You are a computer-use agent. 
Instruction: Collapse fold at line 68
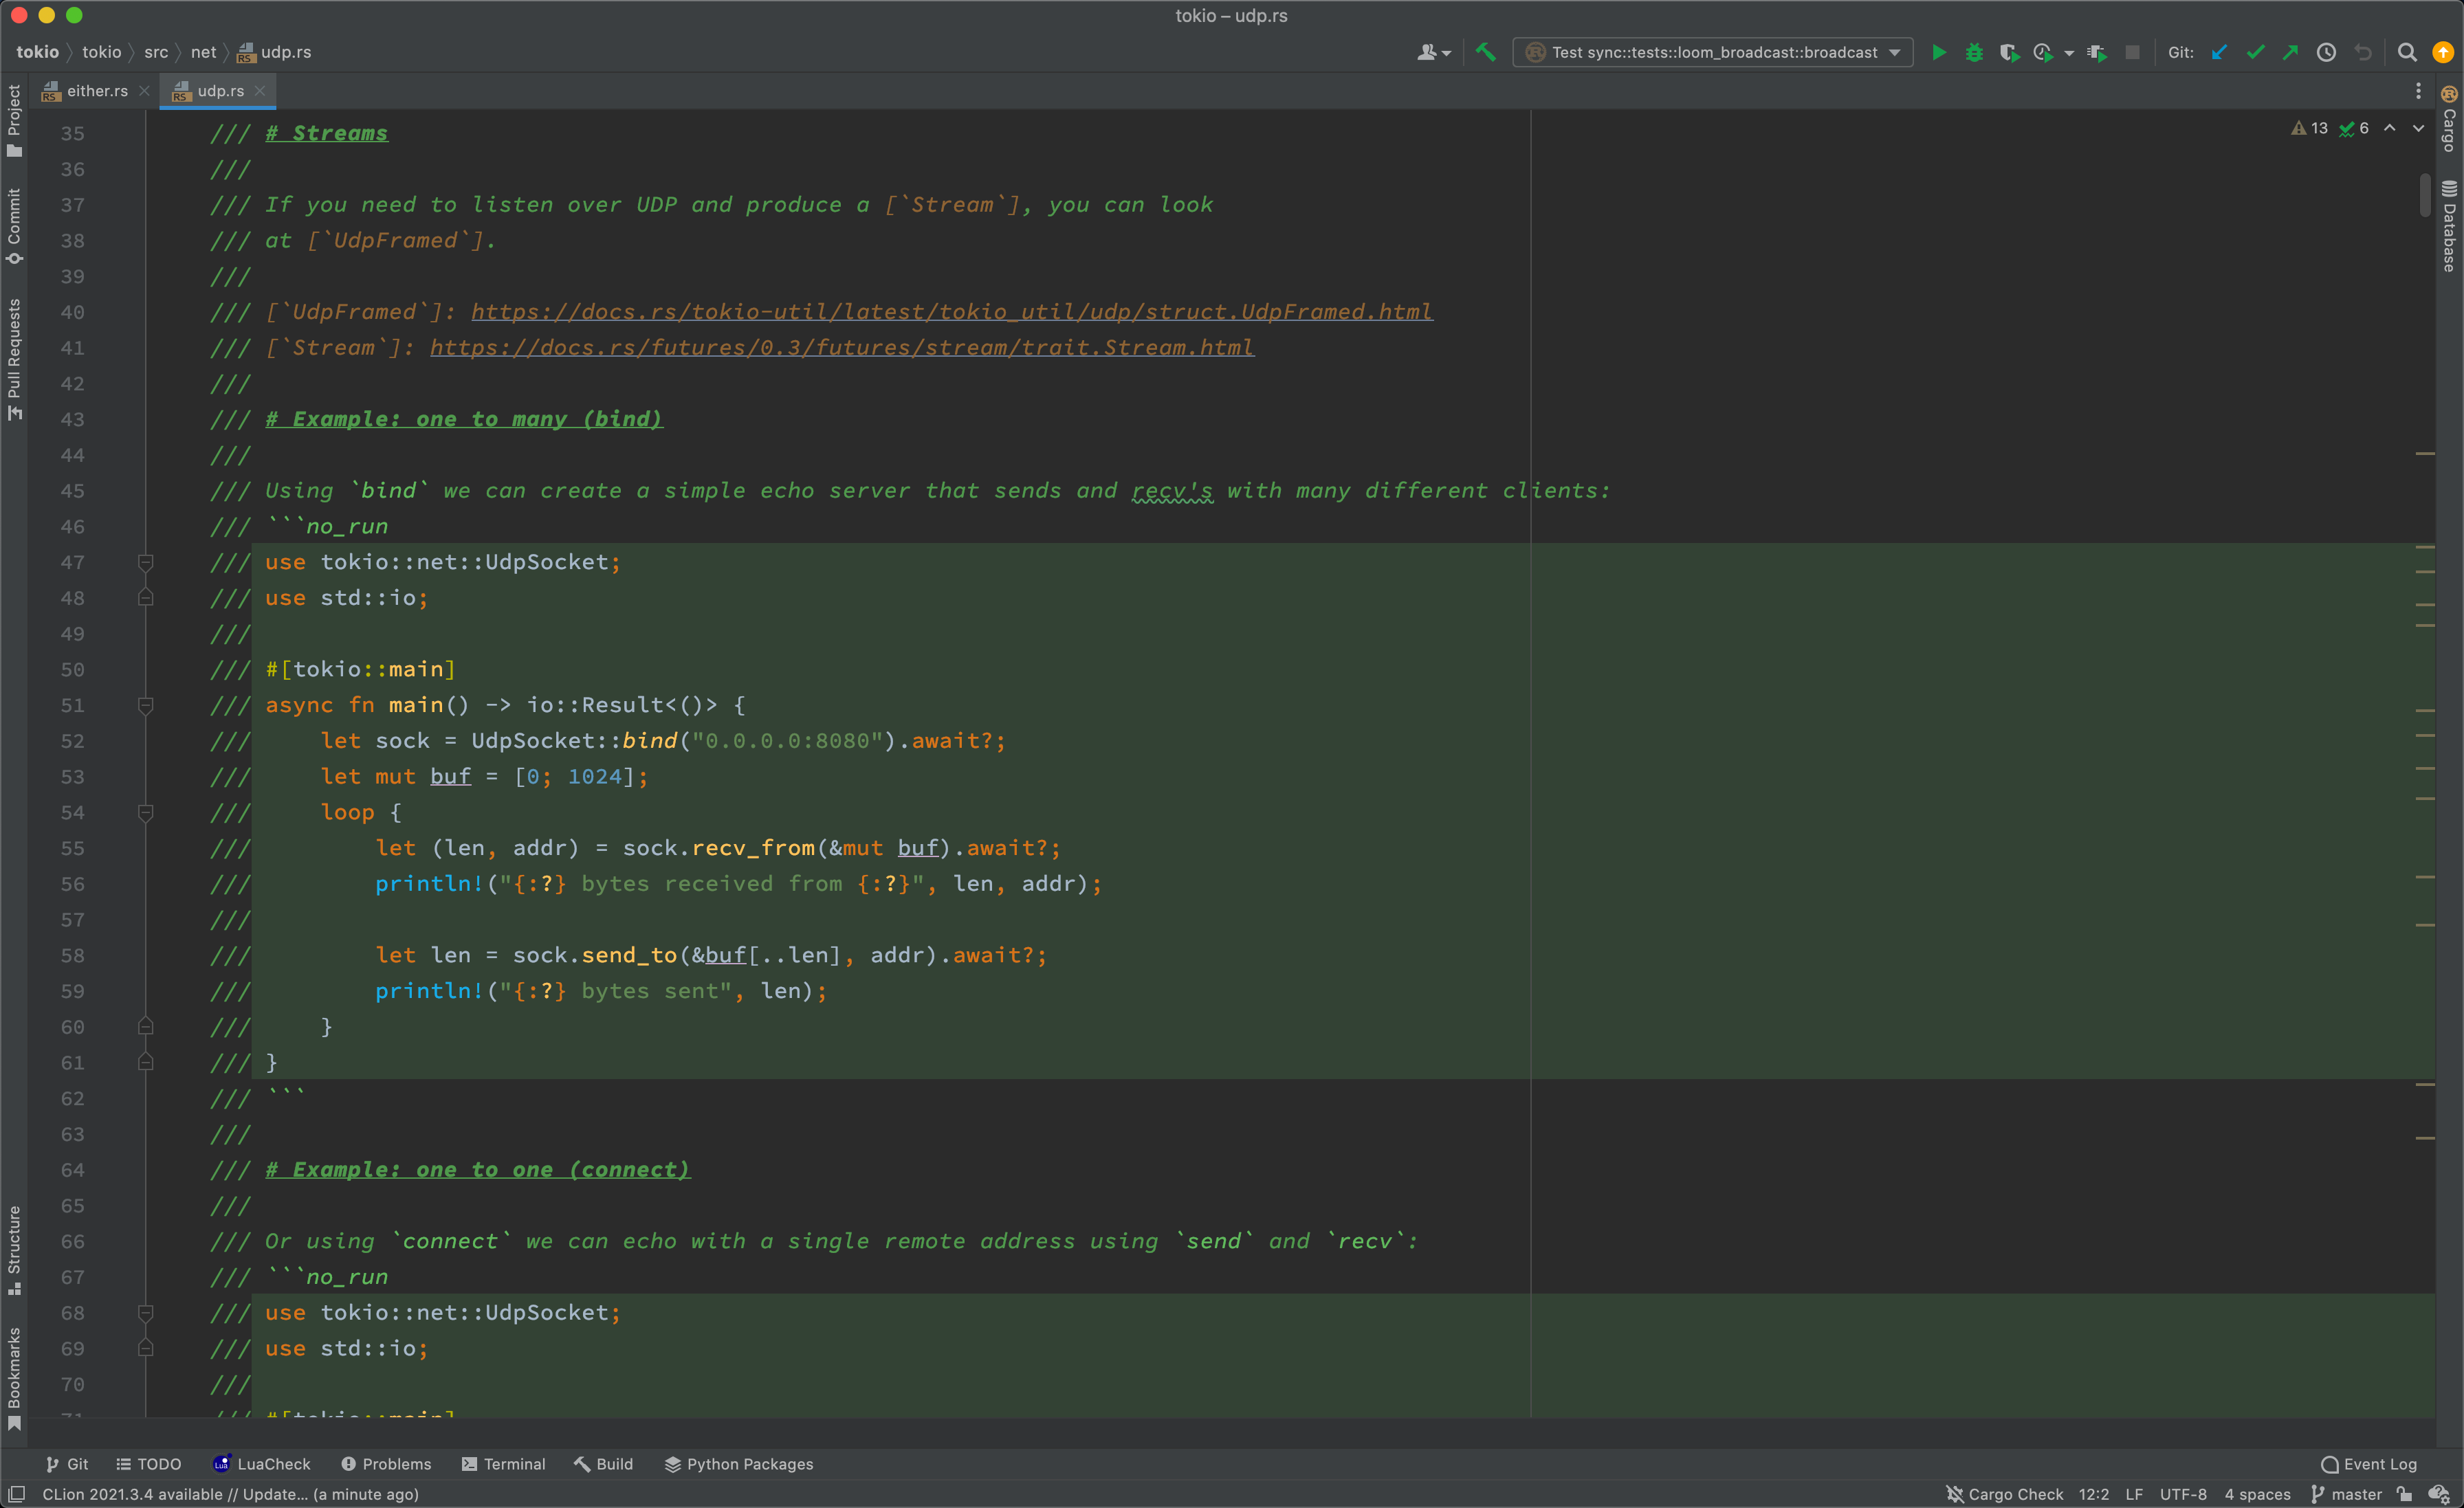pyautogui.click(x=145, y=1312)
